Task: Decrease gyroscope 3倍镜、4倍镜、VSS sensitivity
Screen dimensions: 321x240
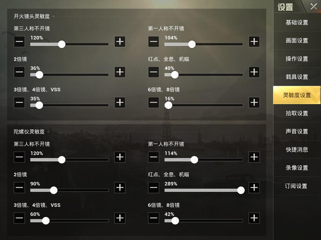Action: (x=19, y=218)
